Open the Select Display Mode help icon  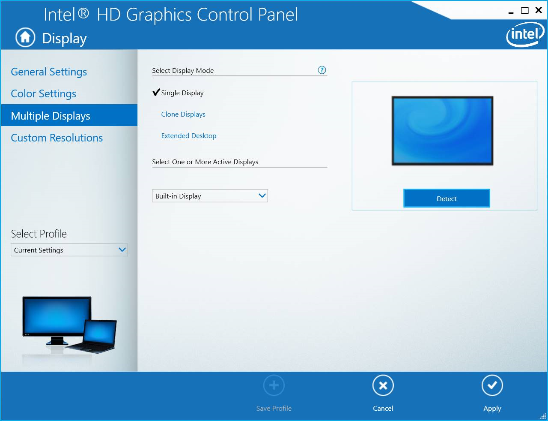click(x=322, y=70)
